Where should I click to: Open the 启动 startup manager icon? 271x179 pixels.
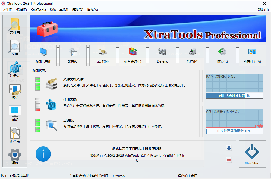click(x=15, y=112)
